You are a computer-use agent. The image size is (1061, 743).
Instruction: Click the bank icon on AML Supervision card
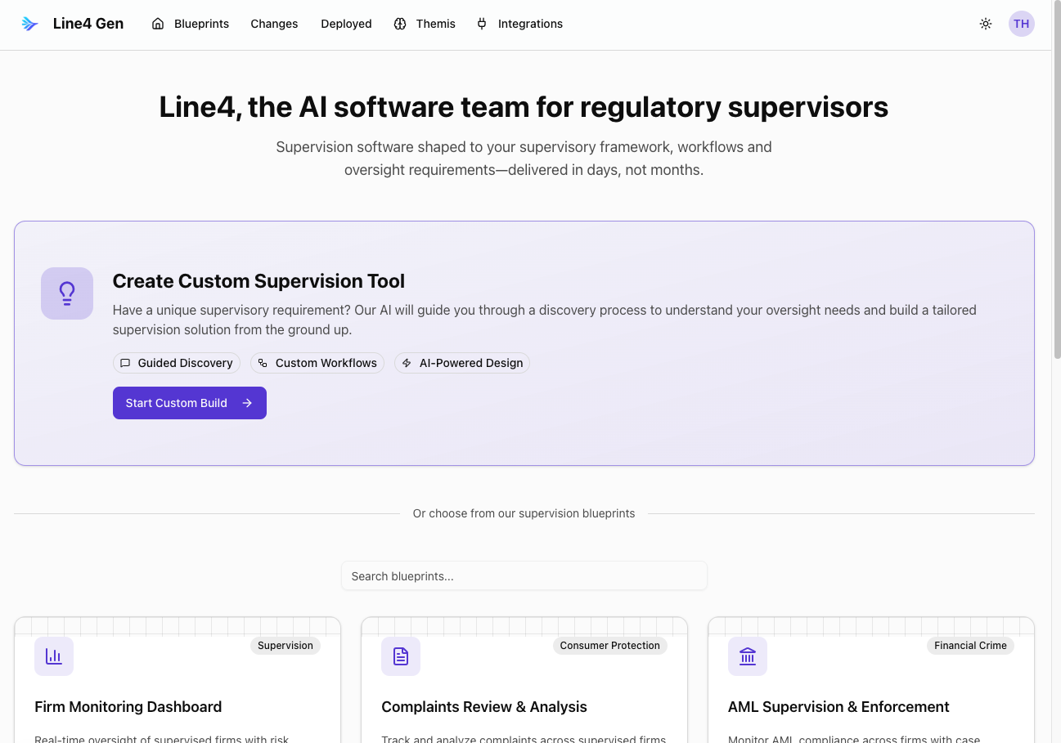coord(747,656)
